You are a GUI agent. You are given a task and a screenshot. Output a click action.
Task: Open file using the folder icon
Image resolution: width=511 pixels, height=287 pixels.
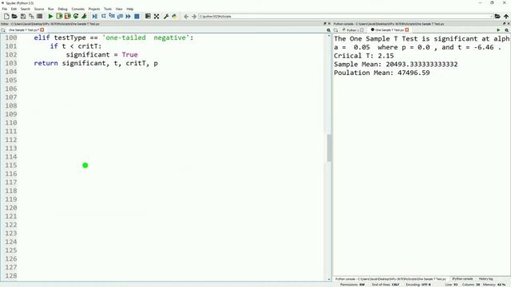click(14, 16)
